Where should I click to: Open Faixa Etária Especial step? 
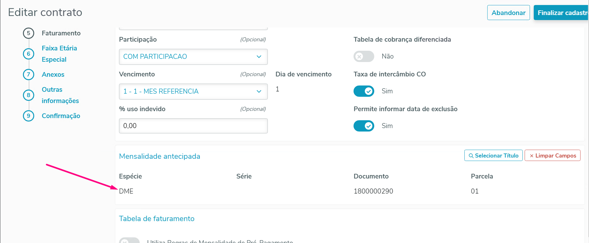point(59,54)
